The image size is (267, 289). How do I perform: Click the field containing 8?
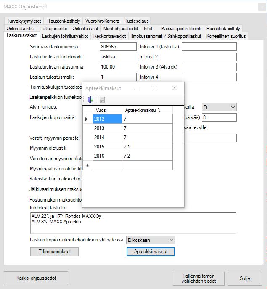coord(219,117)
